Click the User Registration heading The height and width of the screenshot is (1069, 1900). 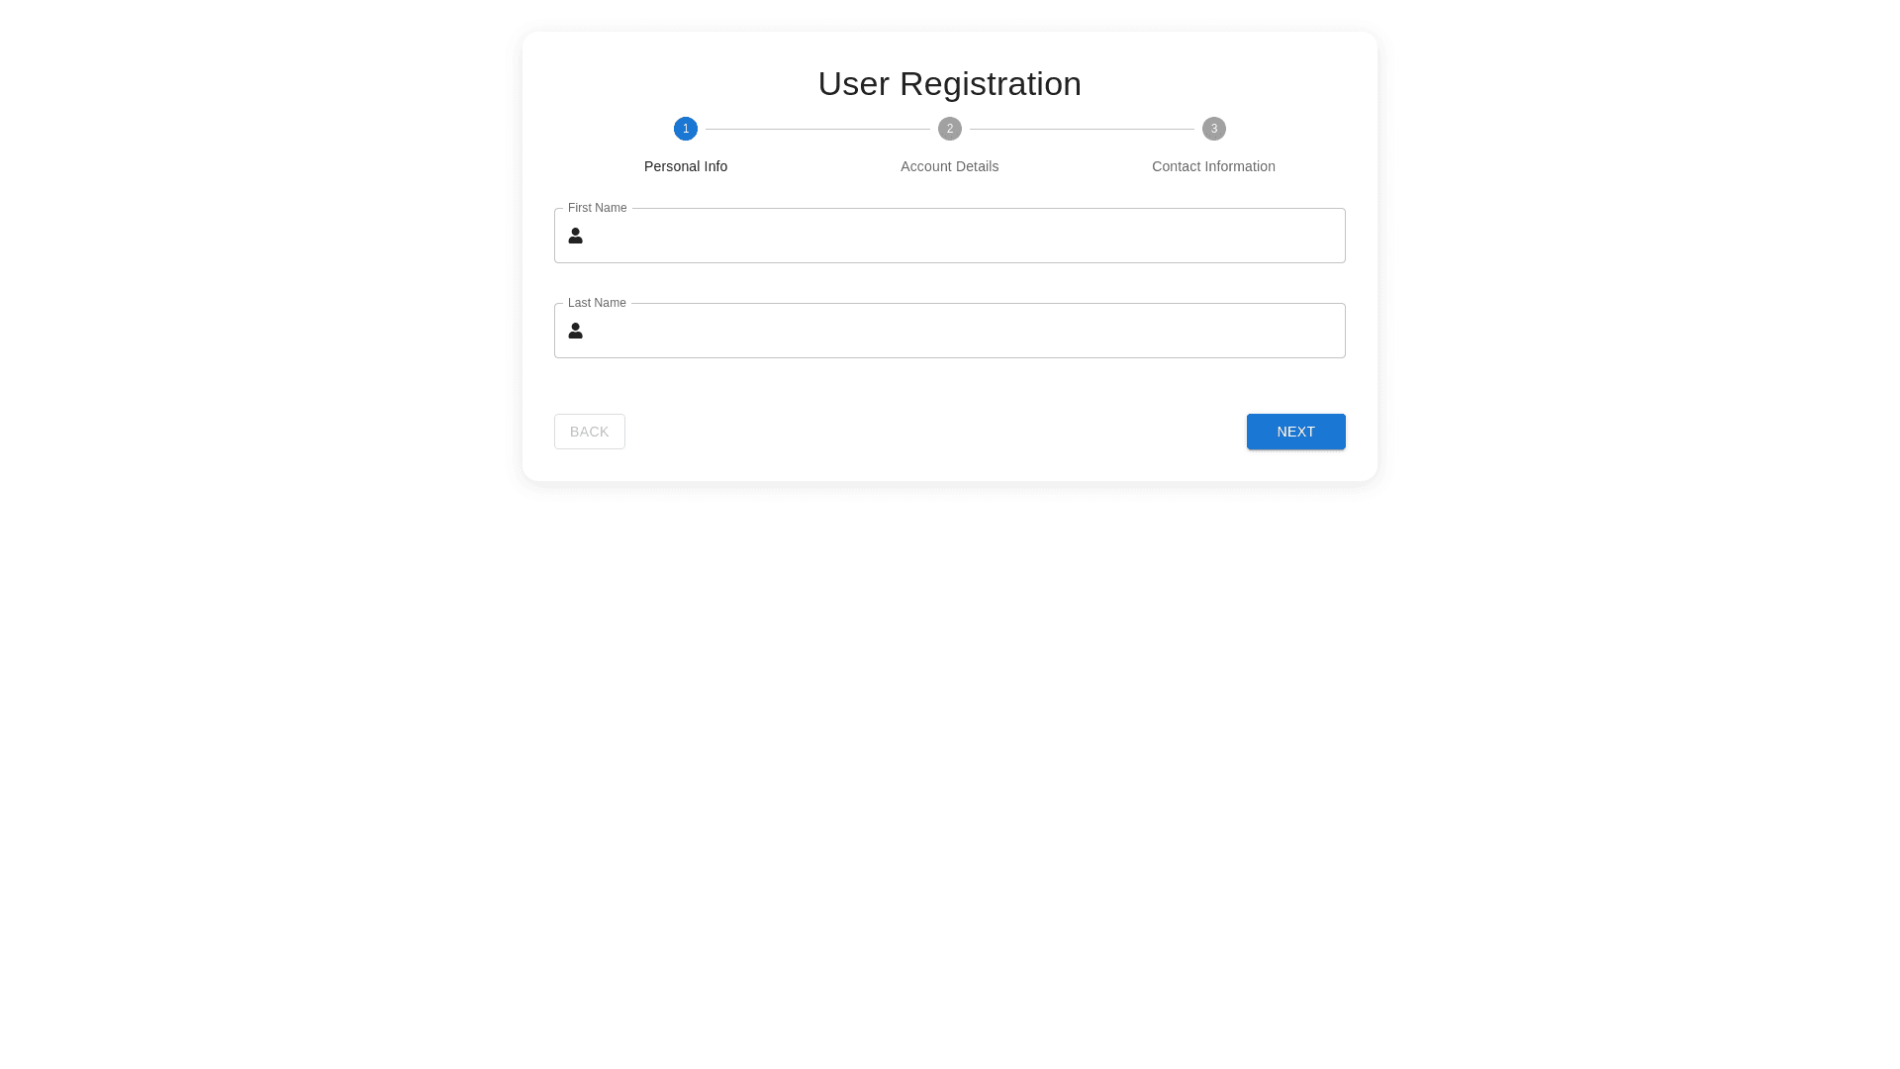pyautogui.click(x=950, y=84)
